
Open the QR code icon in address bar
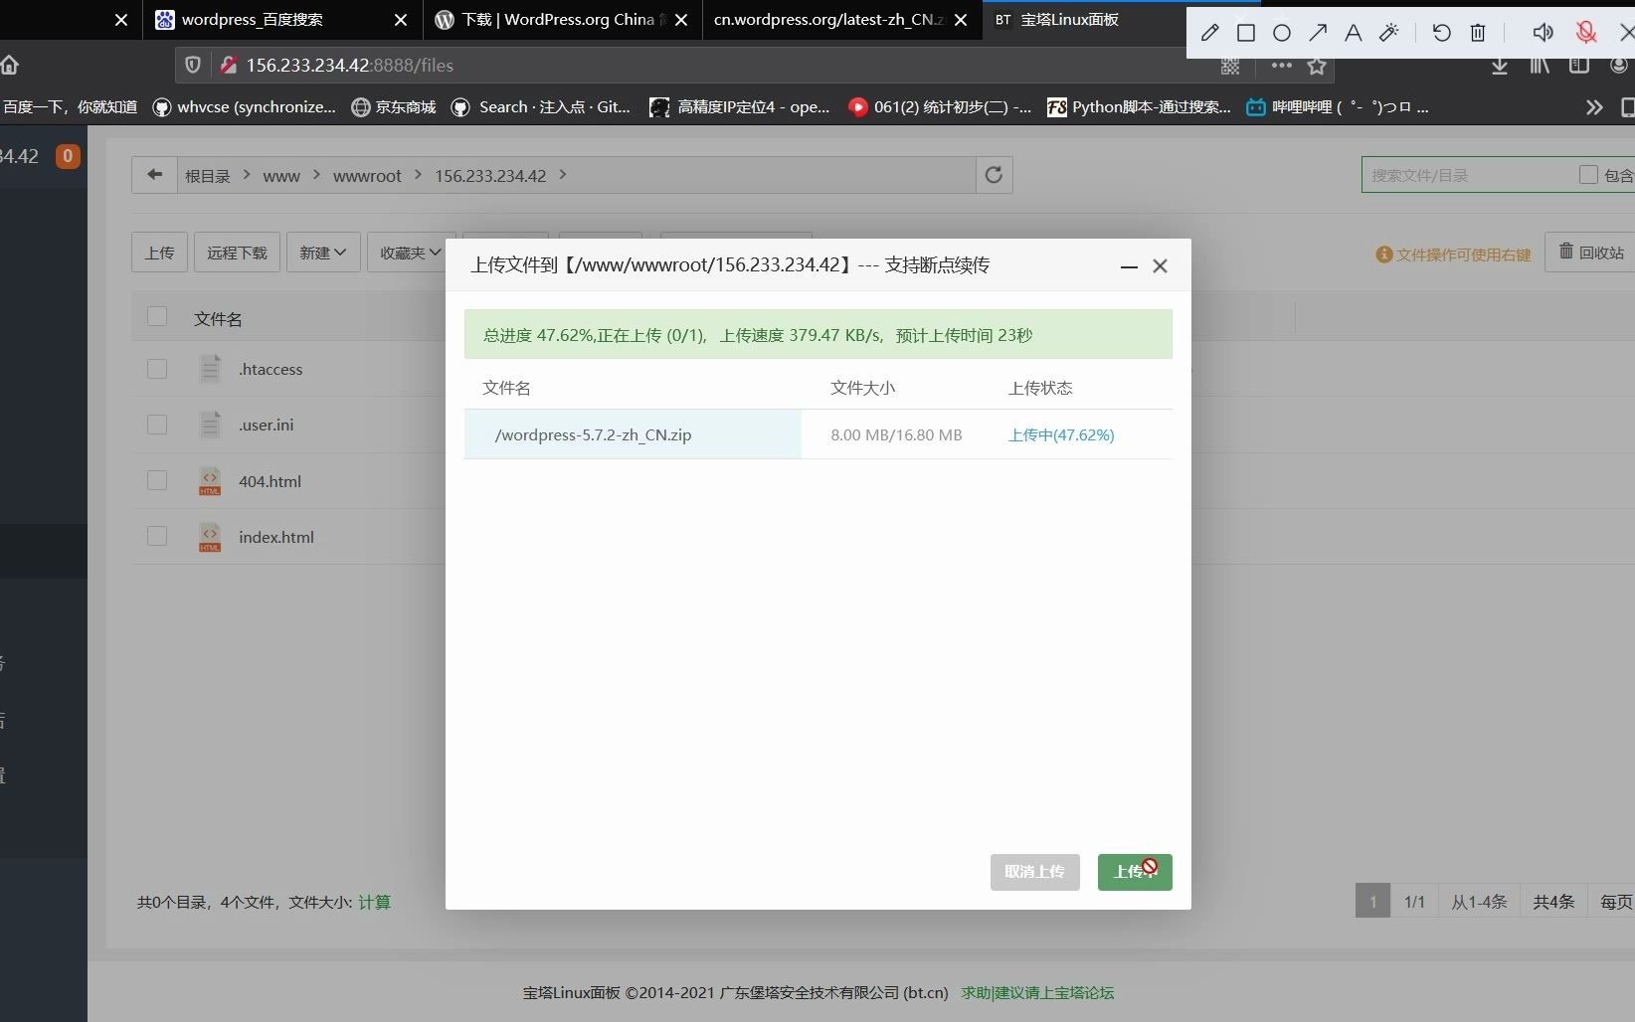coord(1230,66)
